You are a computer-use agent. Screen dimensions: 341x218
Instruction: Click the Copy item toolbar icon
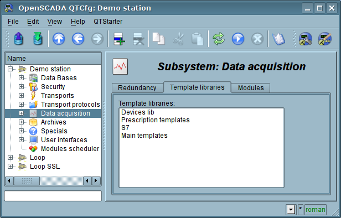(158, 39)
